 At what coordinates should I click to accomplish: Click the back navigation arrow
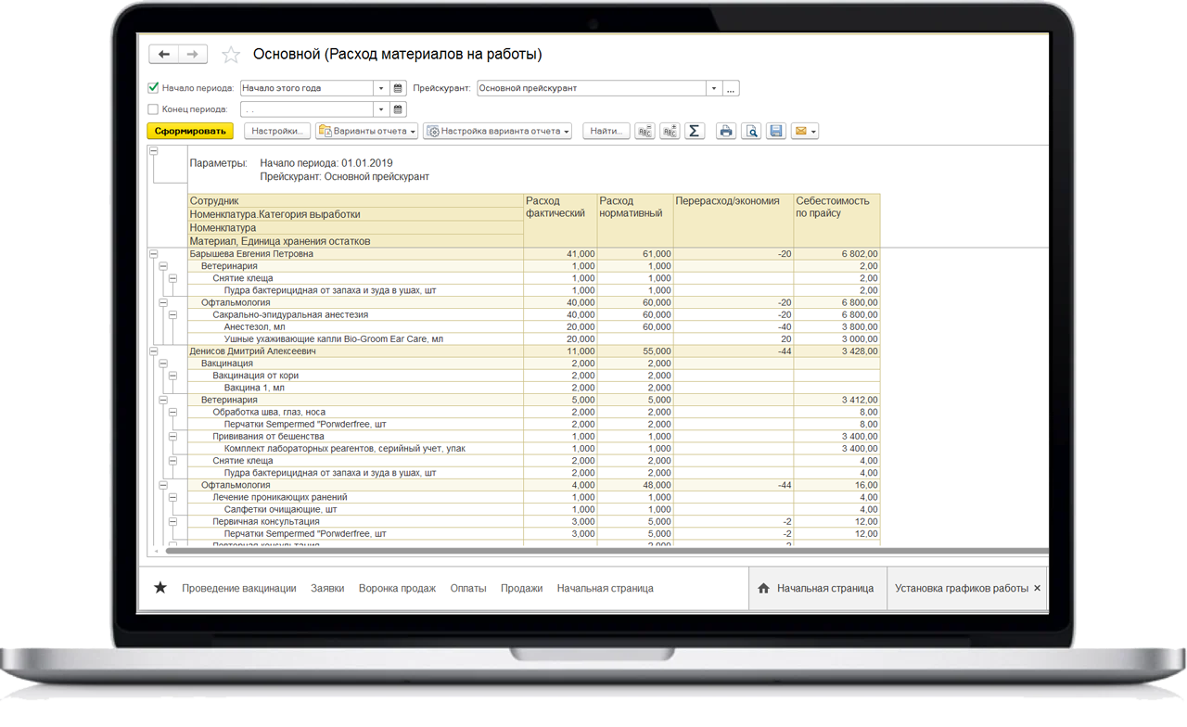tap(164, 55)
